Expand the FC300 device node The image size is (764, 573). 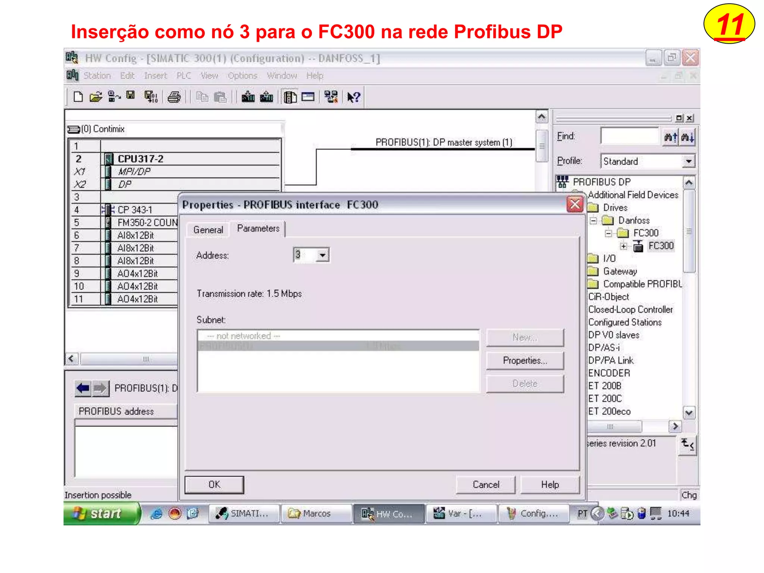coord(624,246)
